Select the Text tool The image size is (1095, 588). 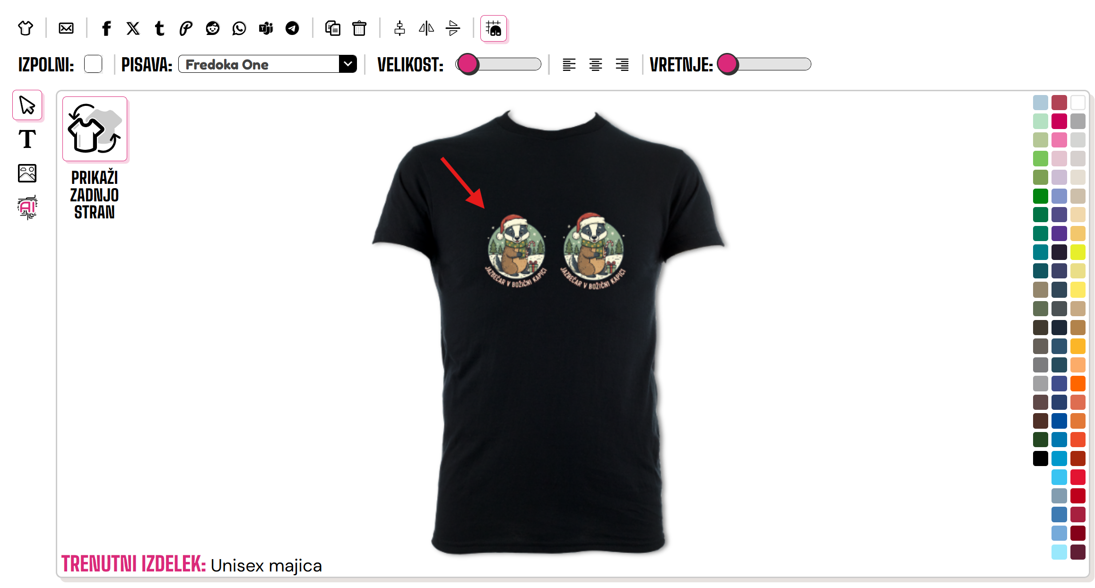[27, 139]
